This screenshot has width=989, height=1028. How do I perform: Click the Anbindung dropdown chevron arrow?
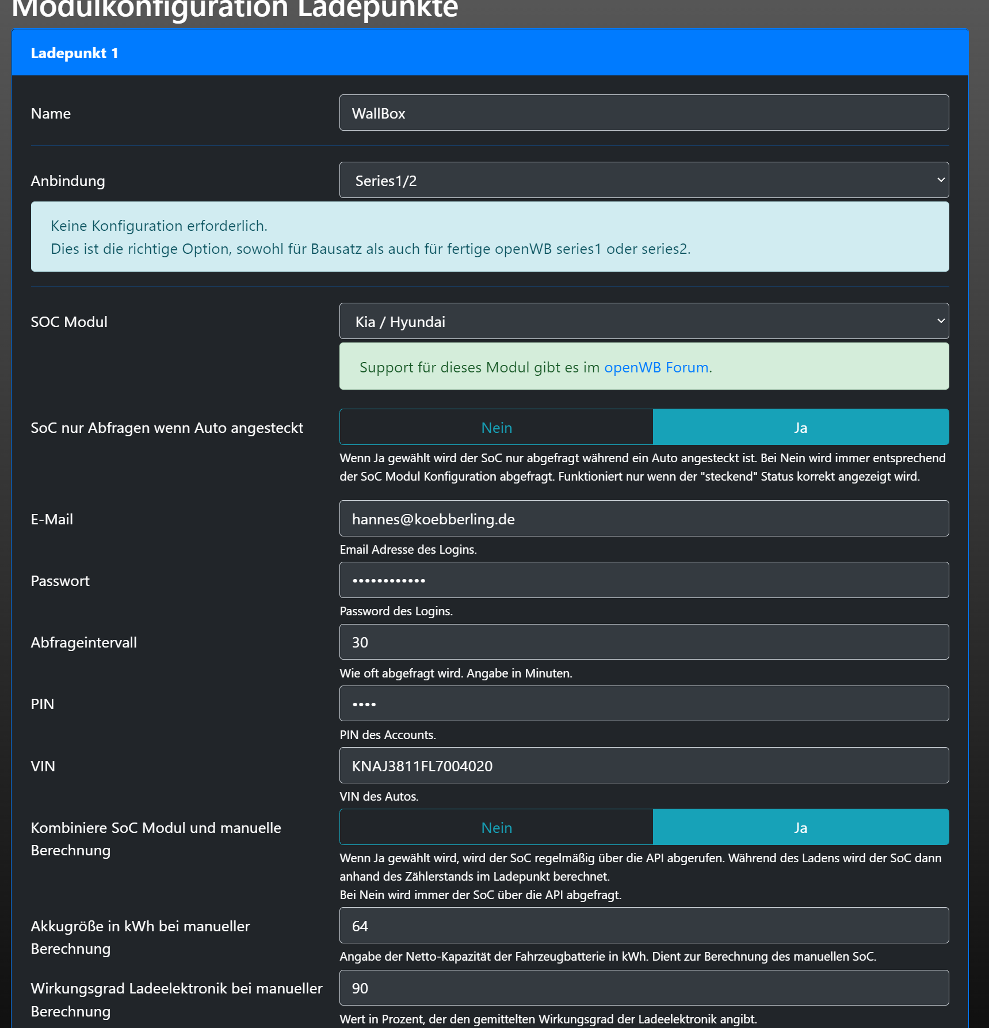[941, 180]
